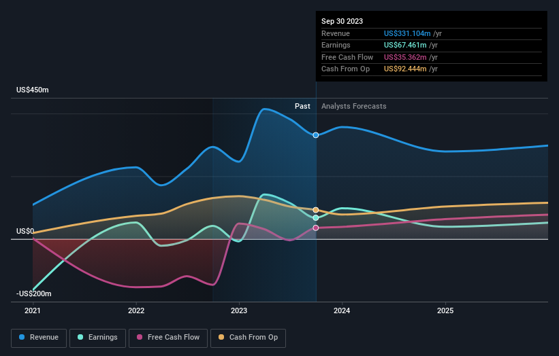
Task: Click the US$67.461m earnings value
Action: [405, 45]
